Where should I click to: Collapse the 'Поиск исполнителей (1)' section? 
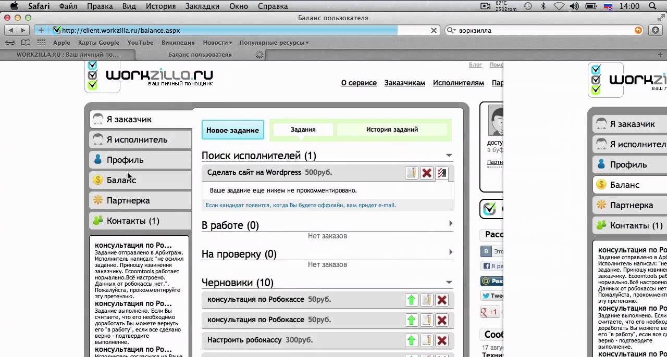(449, 156)
